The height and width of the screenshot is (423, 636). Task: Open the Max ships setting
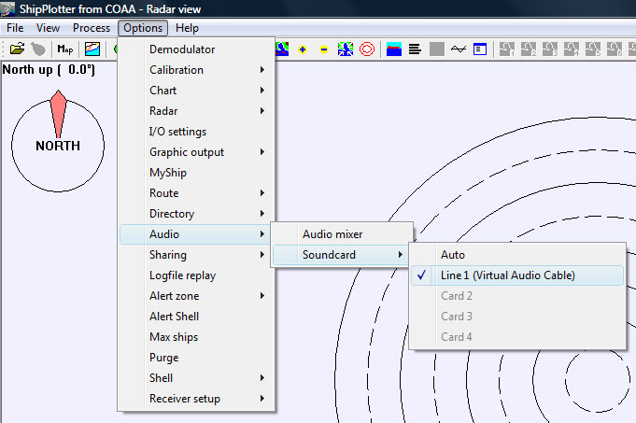coord(196,337)
